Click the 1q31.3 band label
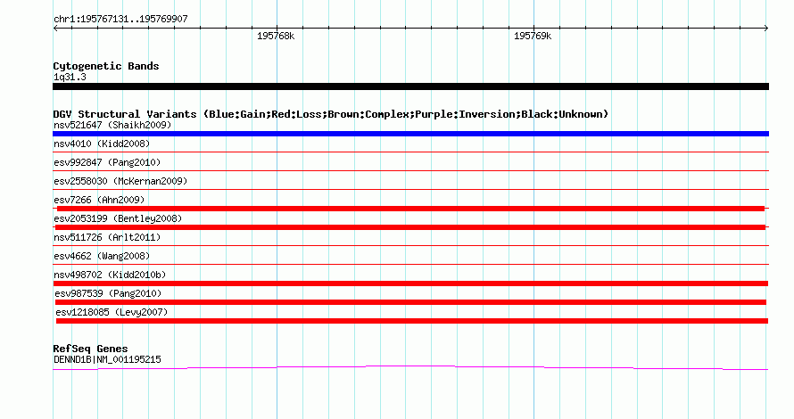Viewport: 794px width, 419px height. coord(70,77)
